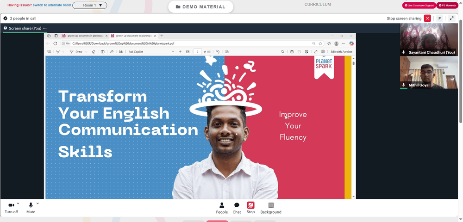The height and width of the screenshot is (222, 463).
Task: Open the Chat panel
Action: pyautogui.click(x=237, y=208)
